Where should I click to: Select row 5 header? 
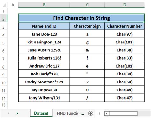pyautogui.click(x=4, y=42)
